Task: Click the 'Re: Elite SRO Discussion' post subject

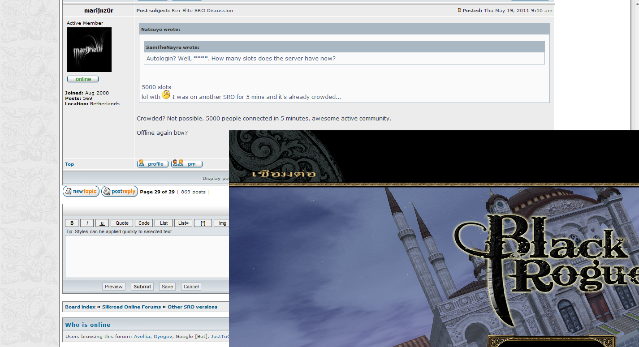Action: (202, 10)
